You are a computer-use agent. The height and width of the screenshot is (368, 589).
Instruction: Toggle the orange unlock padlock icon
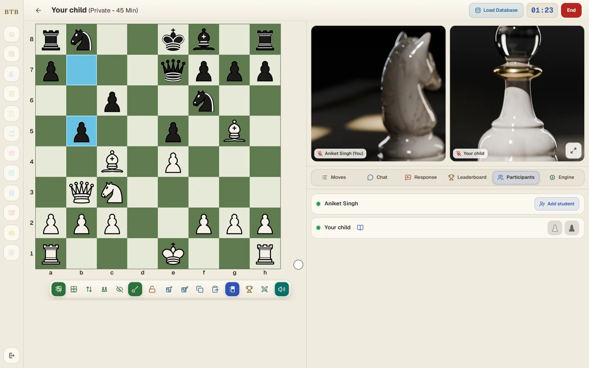152,289
